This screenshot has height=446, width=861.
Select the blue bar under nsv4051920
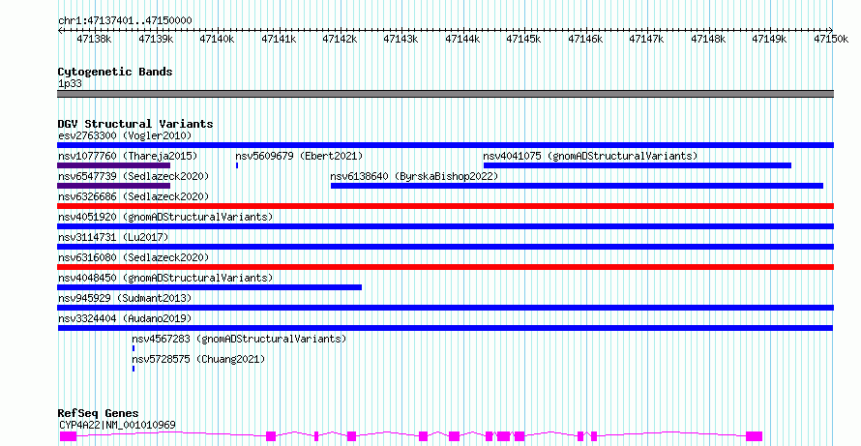pyautogui.click(x=445, y=226)
